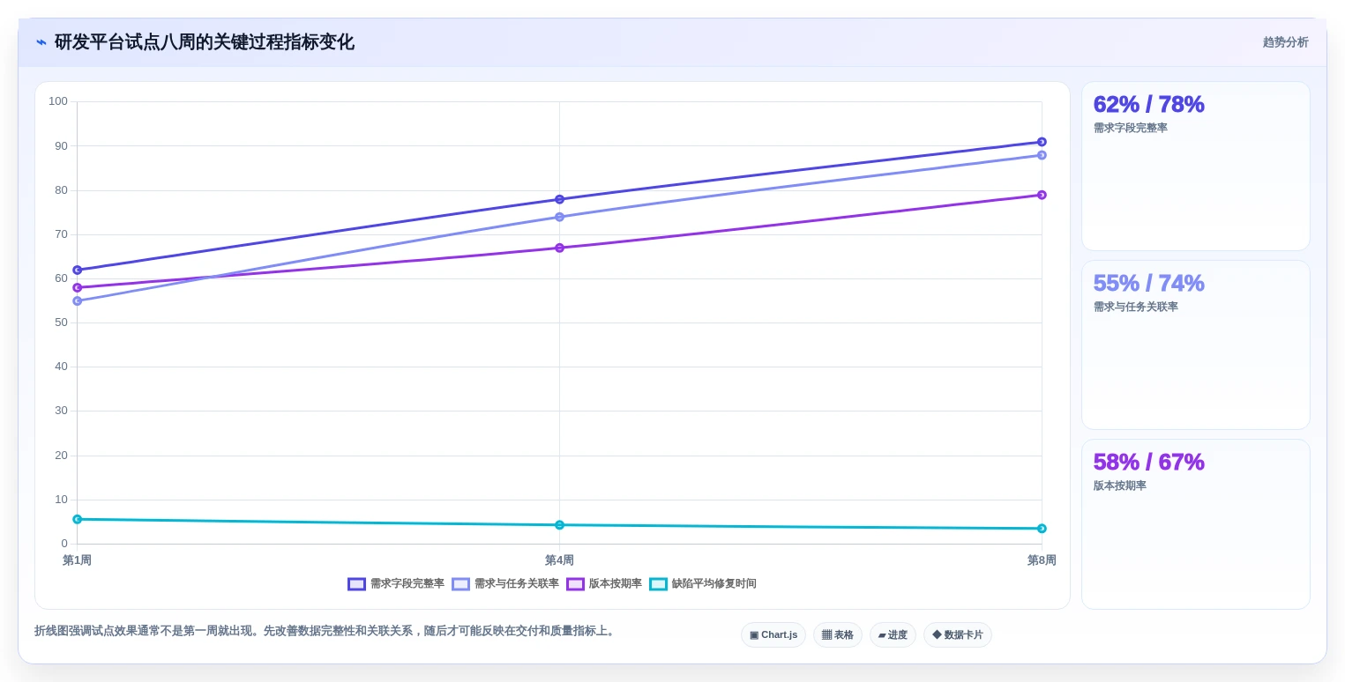
Task: Click 版本按期率 data point at 第4周
Action: [x=559, y=248]
